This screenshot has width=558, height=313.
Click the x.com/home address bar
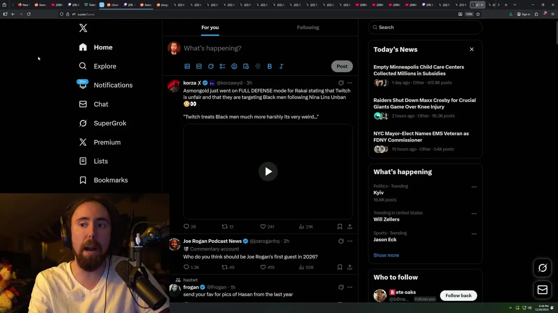click(x=257, y=14)
